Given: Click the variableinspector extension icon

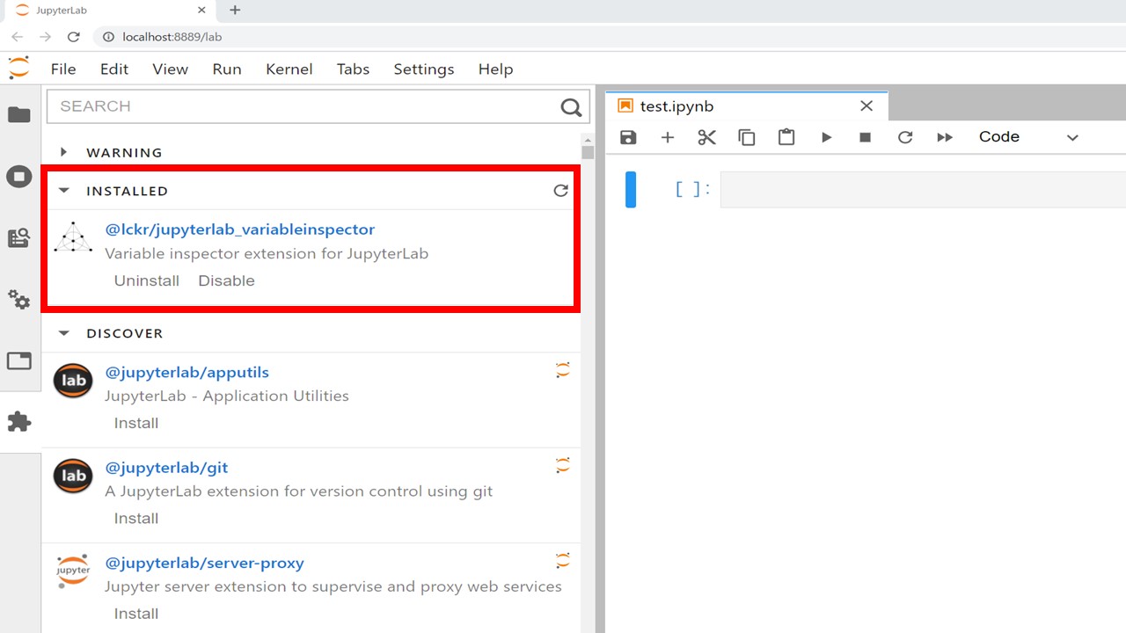Looking at the screenshot, I should click(73, 238).
